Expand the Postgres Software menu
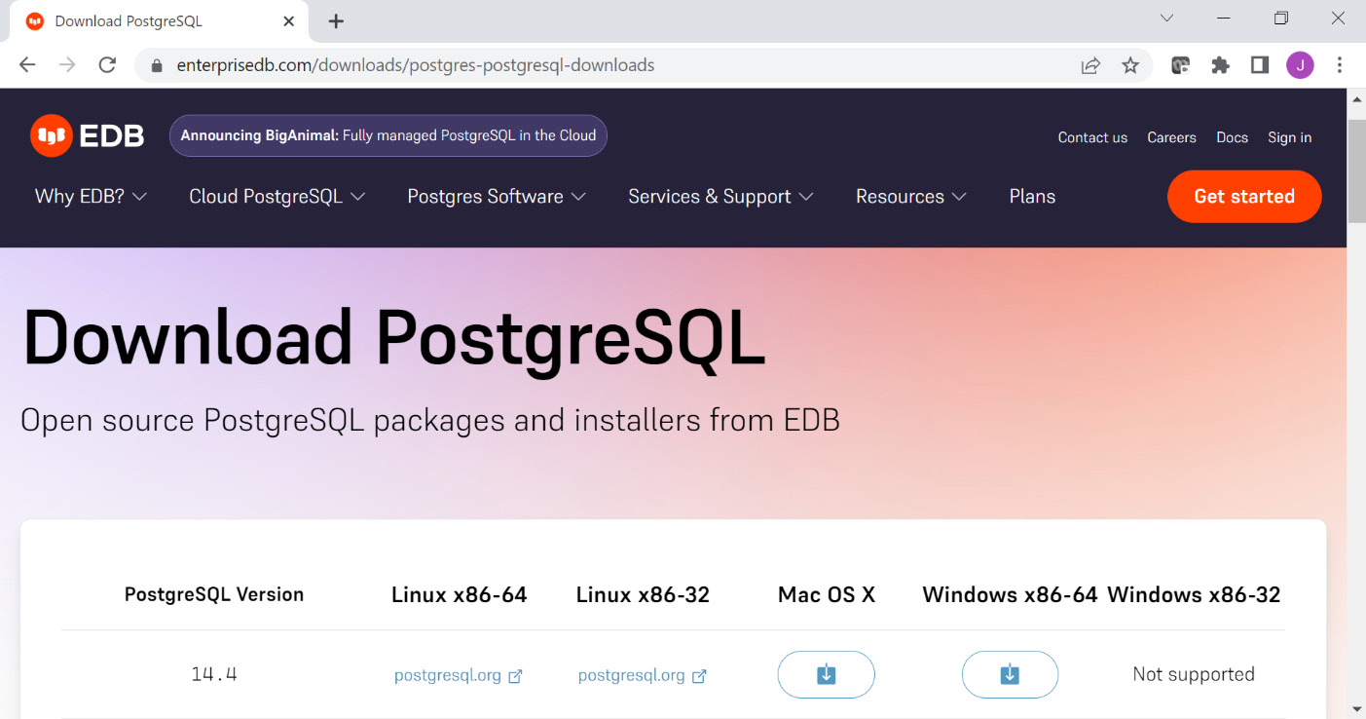Image resolution: width=1366 pixels, height=719 pixels. (497, 196)
